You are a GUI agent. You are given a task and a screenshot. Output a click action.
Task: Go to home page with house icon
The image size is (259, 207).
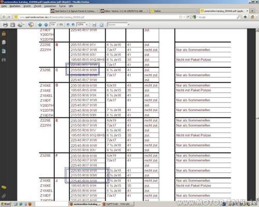[245, 17]
